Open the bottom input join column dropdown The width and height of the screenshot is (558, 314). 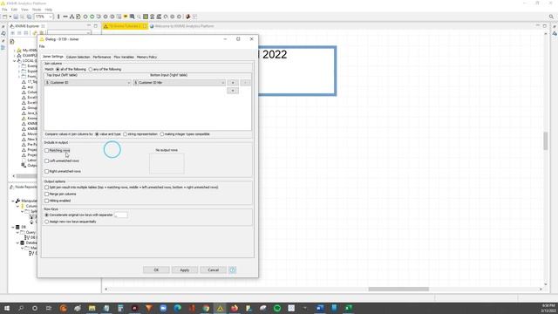tap(180, 83)
